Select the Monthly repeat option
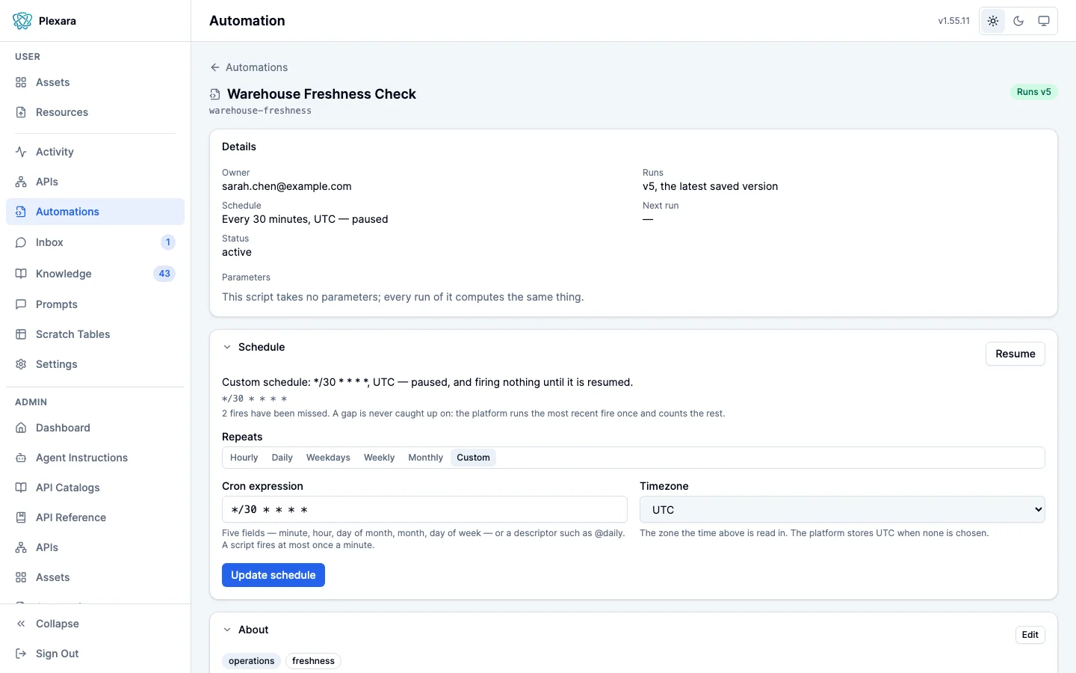Viewport: 1076px width, 673px height. coord(426,458)
